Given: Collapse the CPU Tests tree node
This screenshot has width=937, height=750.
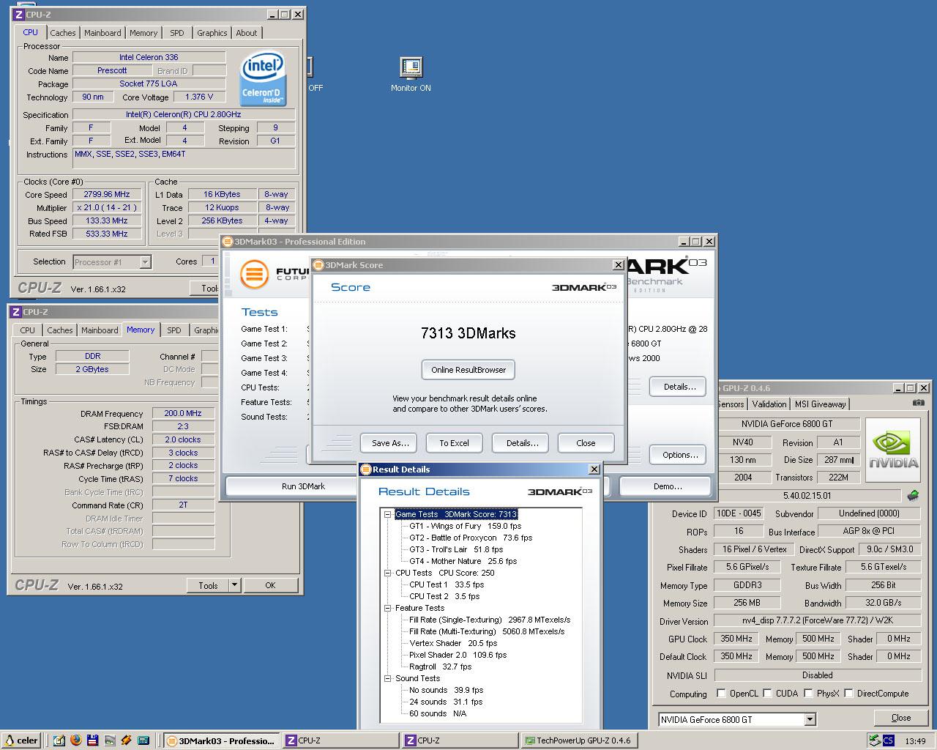Looking at the screenshot, I should coord(387,573).
